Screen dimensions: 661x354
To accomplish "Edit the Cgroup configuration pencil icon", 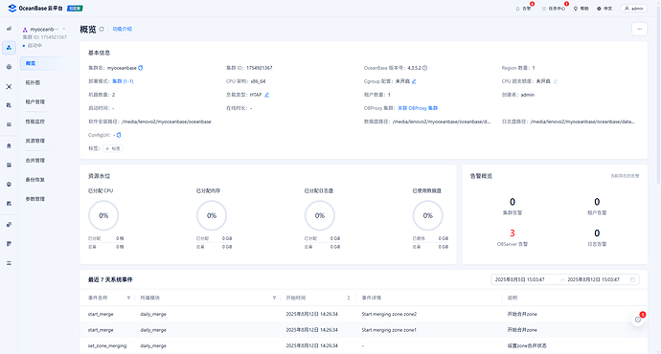I will tap(414, 81).
